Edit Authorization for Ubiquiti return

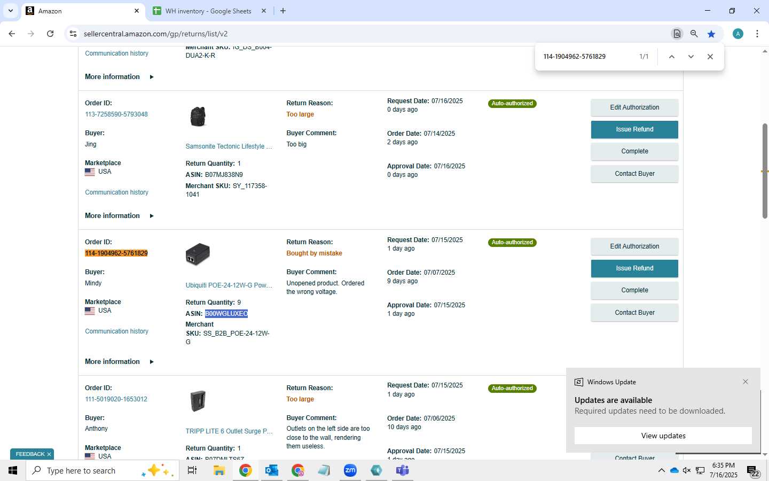point(634,246)
